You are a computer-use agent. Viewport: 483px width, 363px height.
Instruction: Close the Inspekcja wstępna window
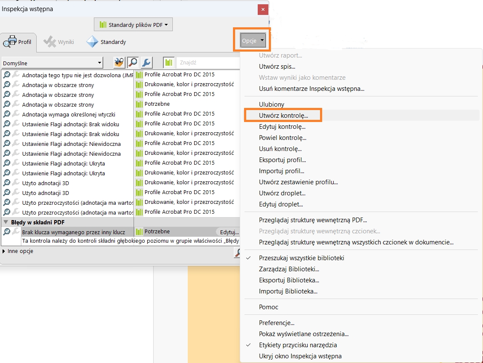pyautogui.click(x=263, y=9)
